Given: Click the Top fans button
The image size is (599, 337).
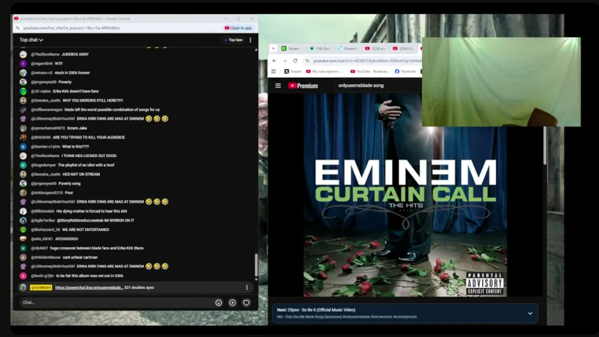Looking at the screenshot, I should [x=233, y=40].
